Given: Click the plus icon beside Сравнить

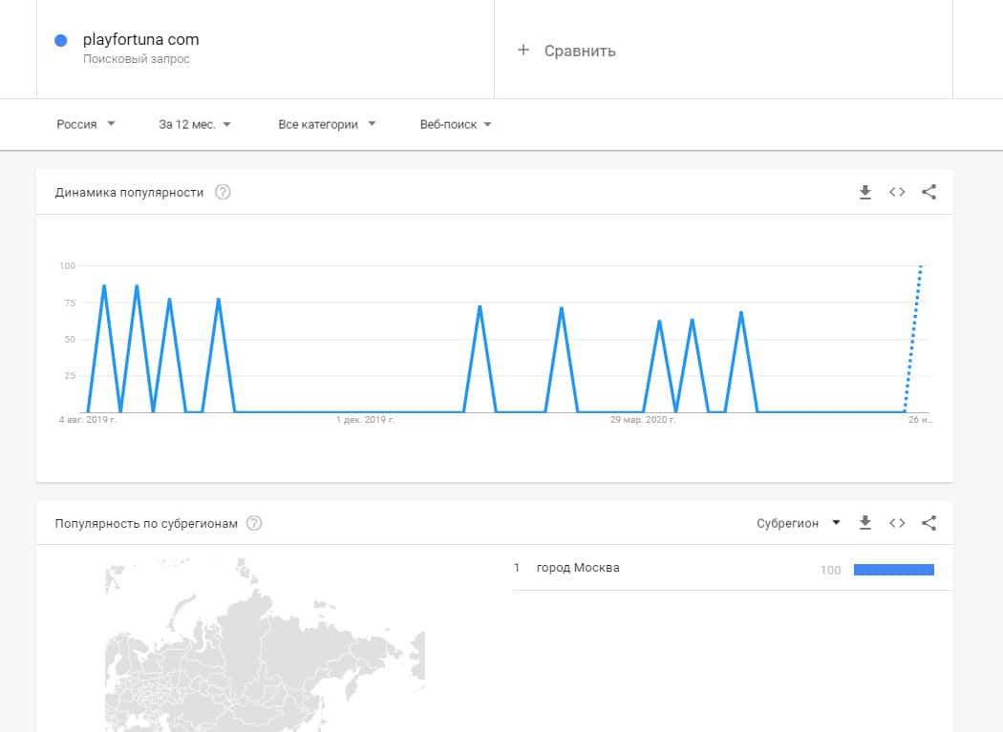Looking at the screenshot, I should click(x=523, y=50).
